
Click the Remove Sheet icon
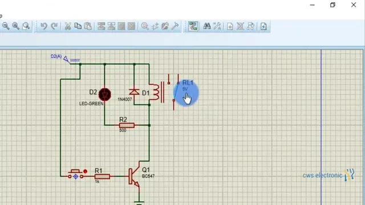tap(240, 26)
